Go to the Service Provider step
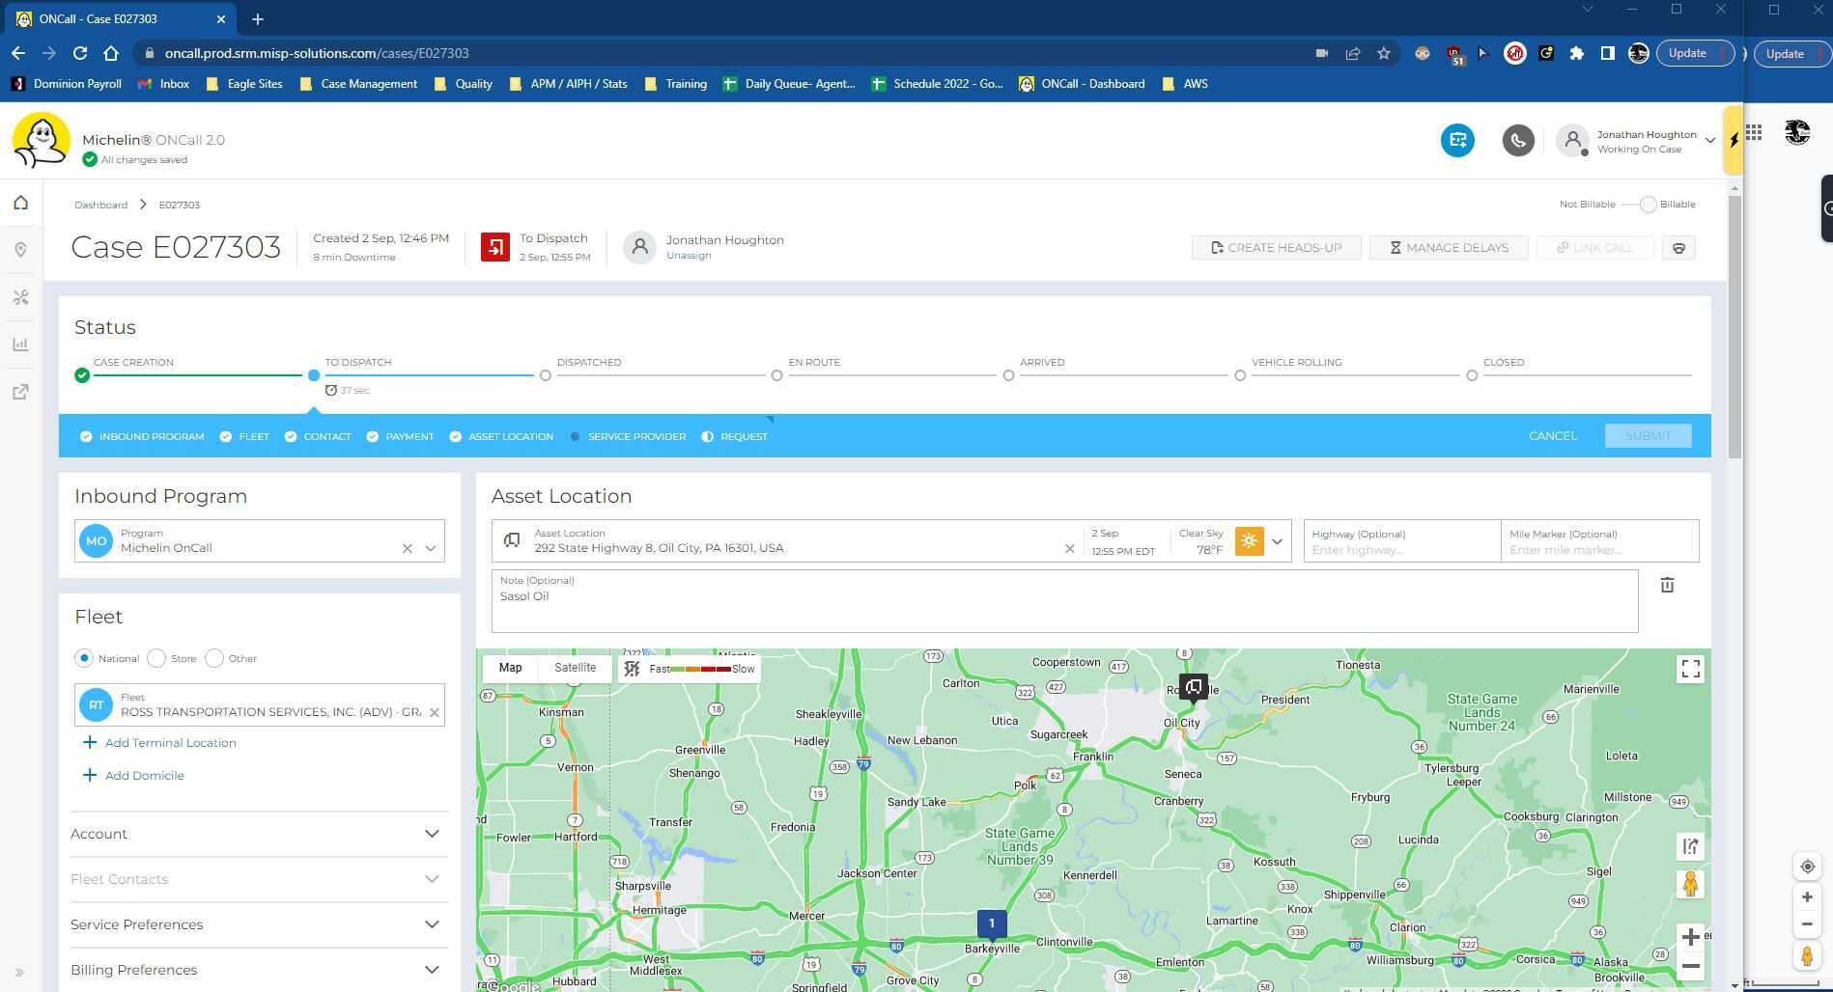Image resolution: width=1833 pixels, height=992 pixels. [635, 437]
